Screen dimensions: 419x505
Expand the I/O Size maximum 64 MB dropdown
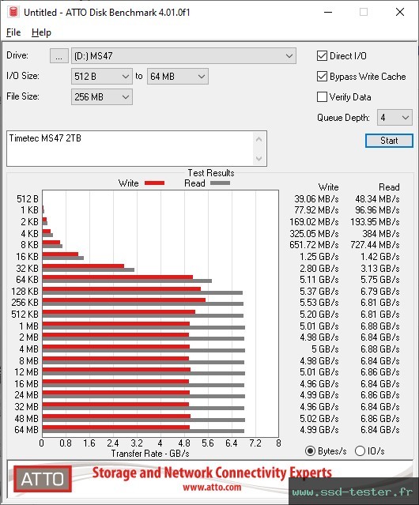[177, 77]
